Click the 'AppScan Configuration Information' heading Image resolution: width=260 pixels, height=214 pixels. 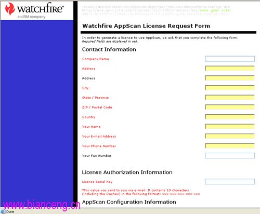tap(129, 202)
